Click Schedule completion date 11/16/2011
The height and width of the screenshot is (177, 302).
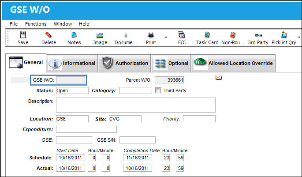[x=138, y=158]
